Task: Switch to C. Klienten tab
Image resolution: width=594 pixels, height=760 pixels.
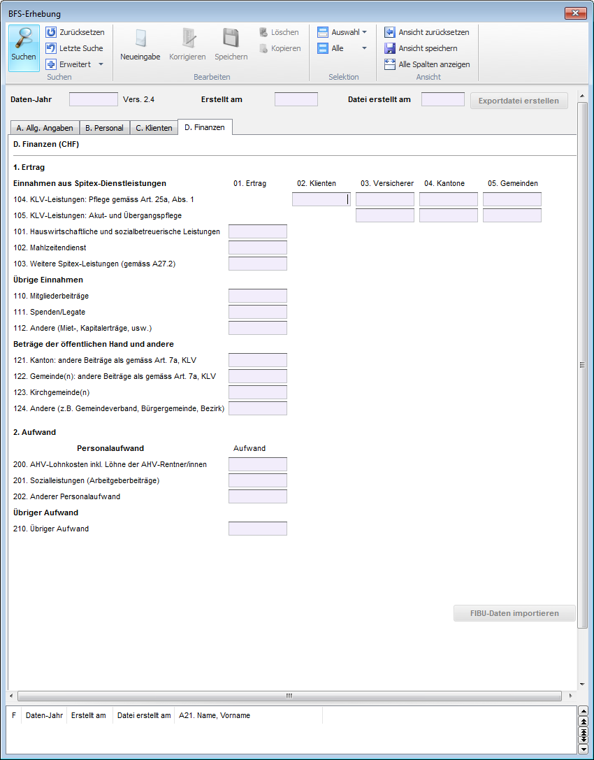Action: pos(154,128)
